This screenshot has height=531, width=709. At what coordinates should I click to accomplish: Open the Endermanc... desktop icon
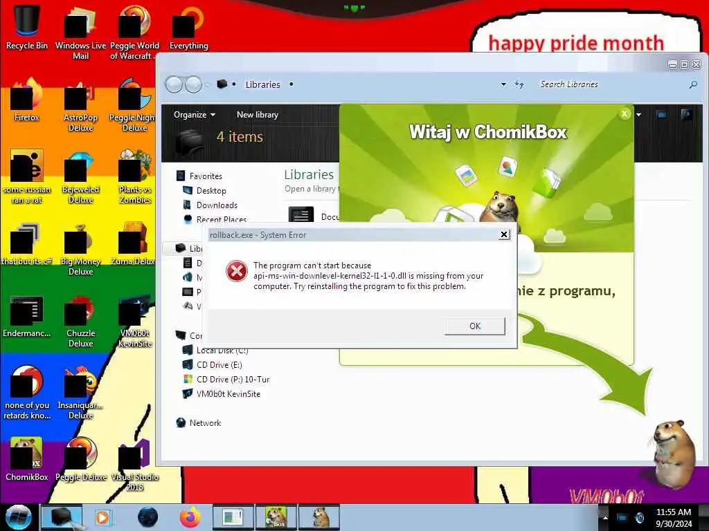(27, 316)
